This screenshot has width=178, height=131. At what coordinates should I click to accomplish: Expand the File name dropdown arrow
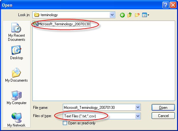coord(138,107)
